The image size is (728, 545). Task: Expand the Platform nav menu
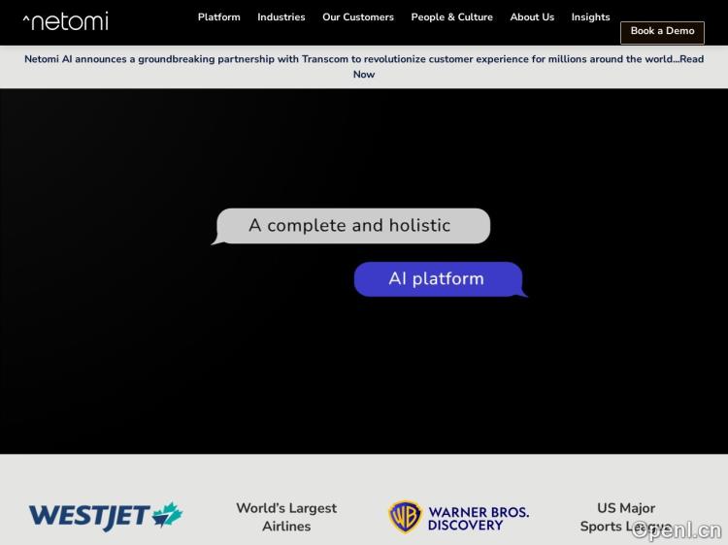coord(218,17)
